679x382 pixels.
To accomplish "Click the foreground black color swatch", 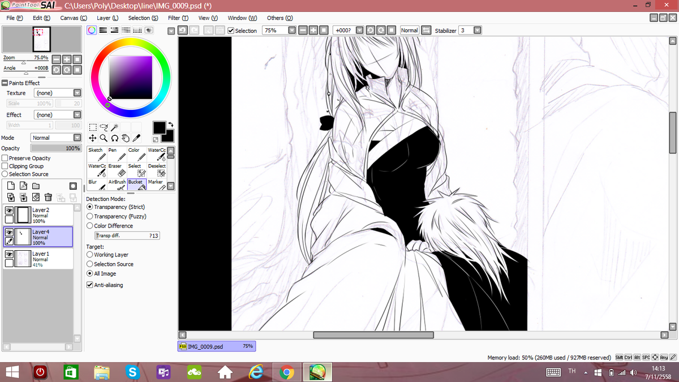I will pyautogui.click(x=159, y=127).
